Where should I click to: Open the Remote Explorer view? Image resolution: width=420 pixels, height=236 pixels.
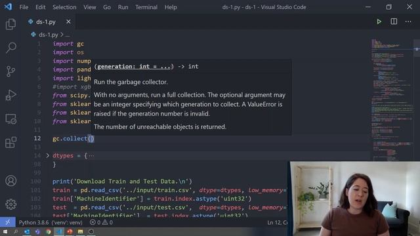[10, 119]
